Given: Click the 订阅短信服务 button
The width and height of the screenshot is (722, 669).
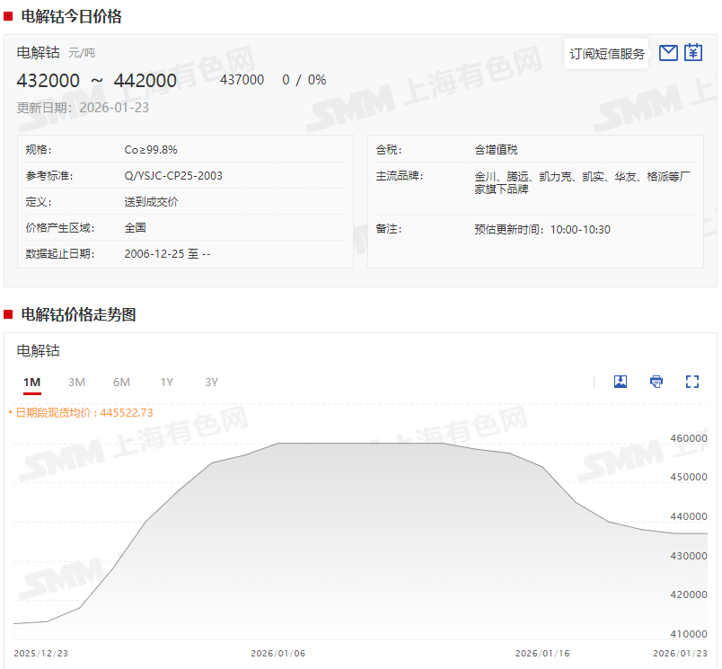Looking at the screenshot, I should pyautogui.click(x=607, y=54).
